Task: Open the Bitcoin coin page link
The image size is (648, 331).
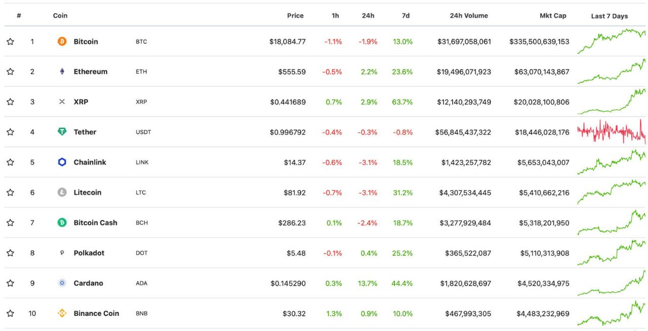Action: pyautogui.click(x=86, y=41)
